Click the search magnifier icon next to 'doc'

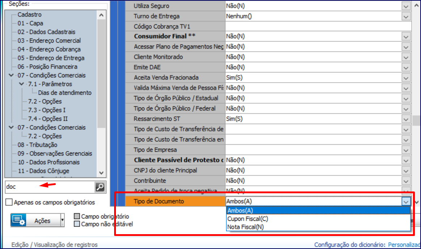click(x=100, y=187)
